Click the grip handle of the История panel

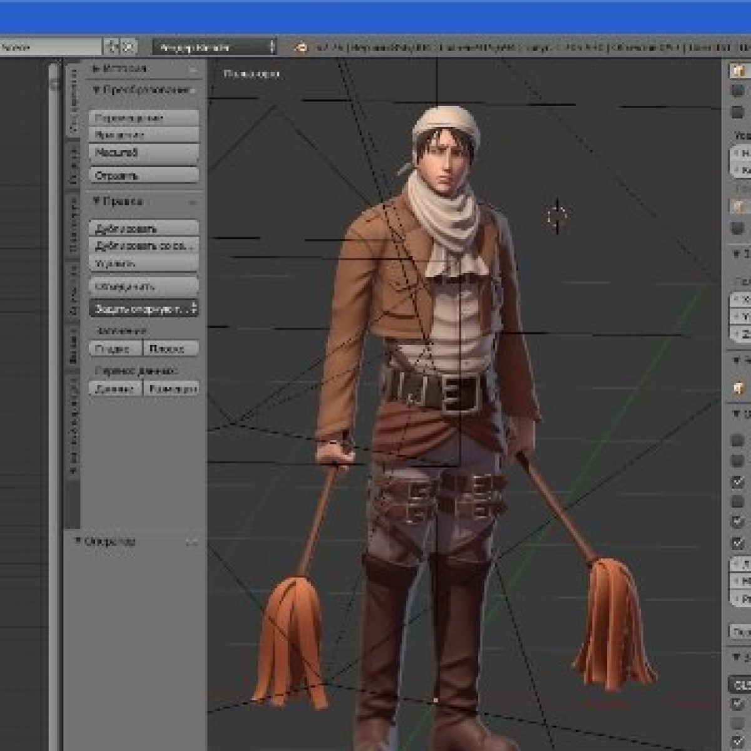click(x=193, y=69)
